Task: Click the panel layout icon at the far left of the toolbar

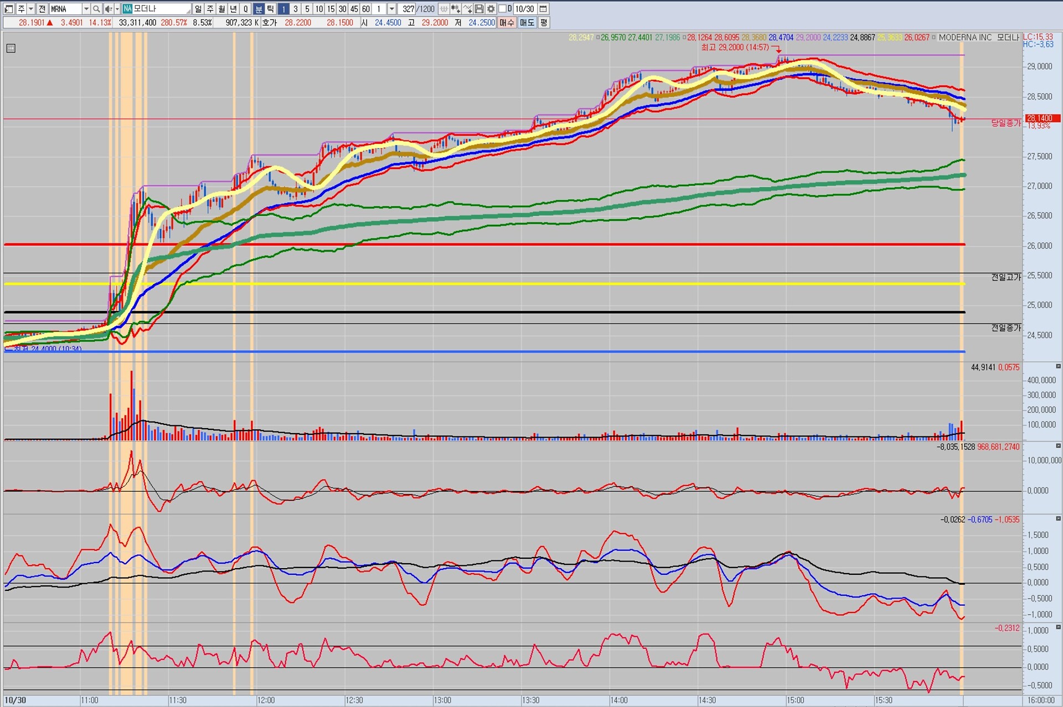Action: point(9,9)
